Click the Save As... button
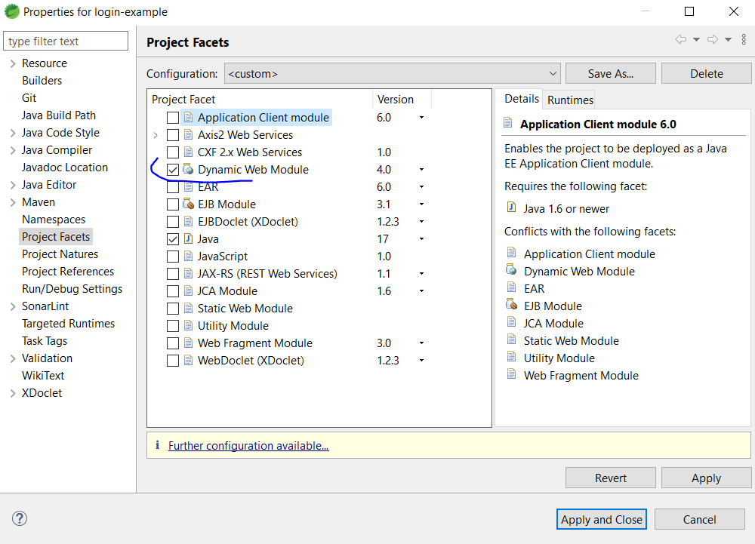Screen dimensions: 755x544 click(611, 74)
